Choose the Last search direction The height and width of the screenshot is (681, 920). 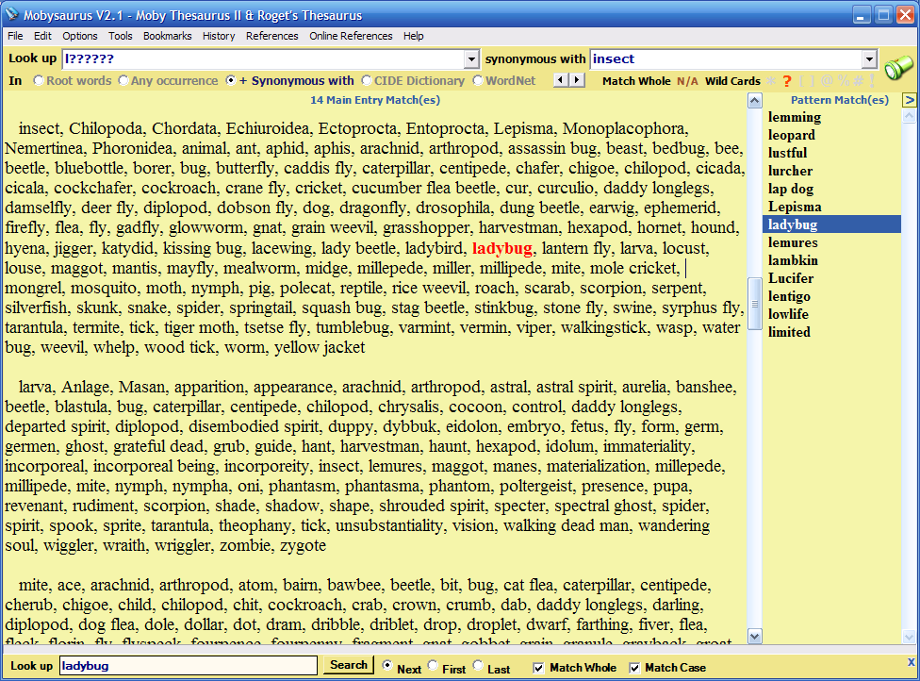tap(478, 665)
